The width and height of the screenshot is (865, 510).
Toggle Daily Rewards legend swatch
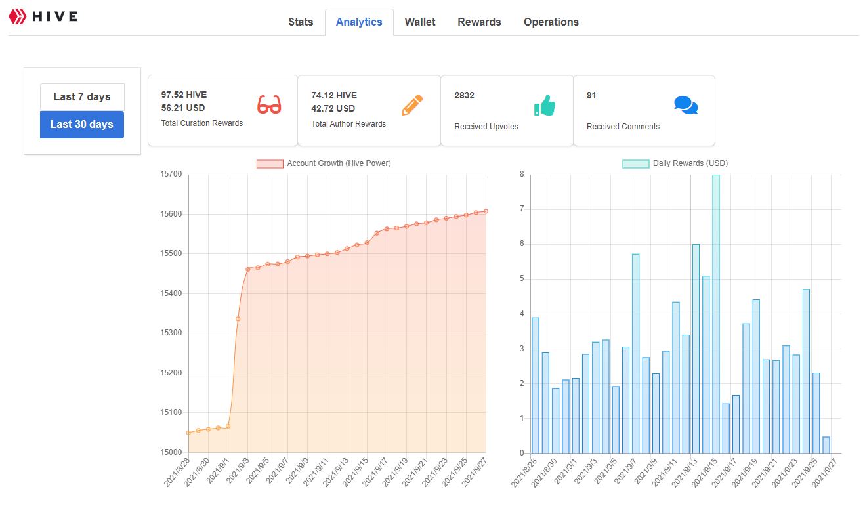pos(635,163)
